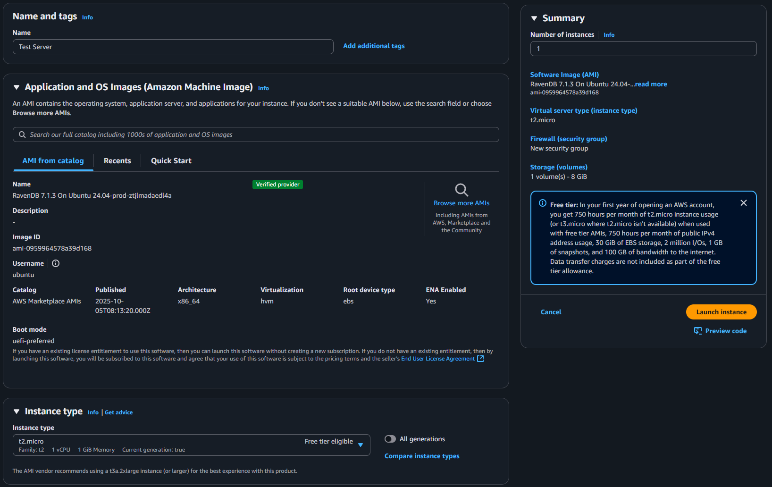This screenshot has height=487, width=772.
Task: Click the Published date 2025-10-05 value
Action: [123, 306]
